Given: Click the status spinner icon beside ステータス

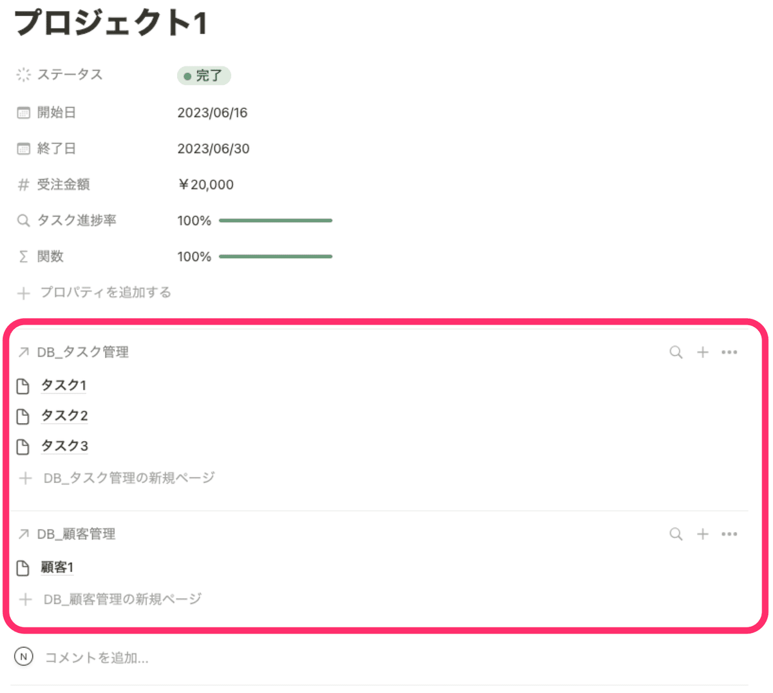Looking at the screenshot, I should pyautogui.click(x=23, y=75).
